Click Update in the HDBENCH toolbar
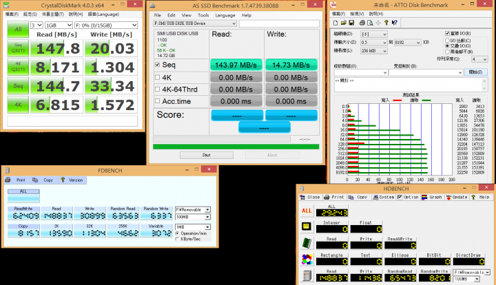This screenshot has width=496, height=285. pyautogui.click(x=457, y=197)
